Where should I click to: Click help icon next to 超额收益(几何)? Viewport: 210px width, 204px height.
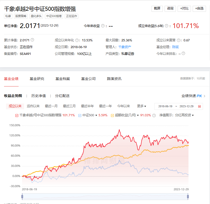pos(154,116)
